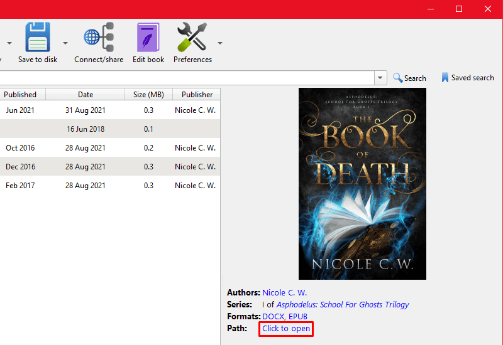
Task: Open the Connect/share tool
Action: (99, 42)
